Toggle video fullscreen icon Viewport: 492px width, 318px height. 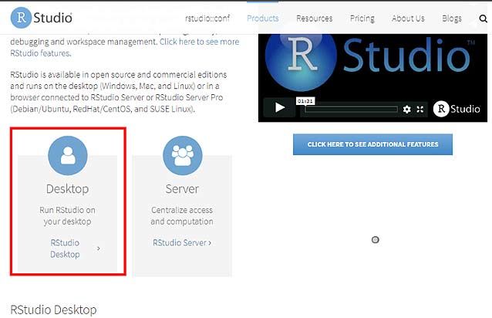pyautogui.click(x=420, y=110)
